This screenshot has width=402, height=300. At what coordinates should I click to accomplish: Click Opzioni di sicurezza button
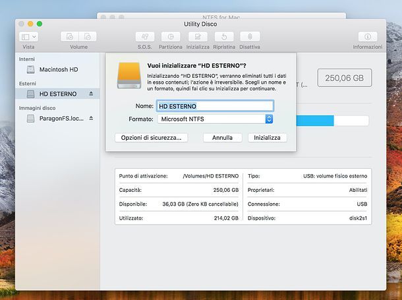pos(152,138)
